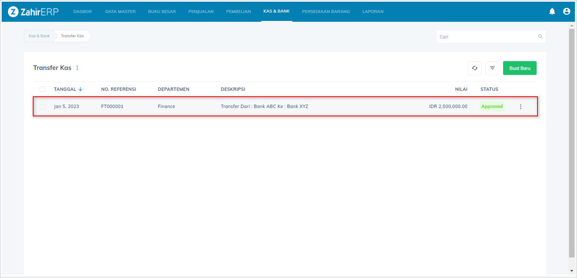577x278 pixels.
Task: Go to Kas & Bank breadcrumb
Action: (x=39, y=36)
